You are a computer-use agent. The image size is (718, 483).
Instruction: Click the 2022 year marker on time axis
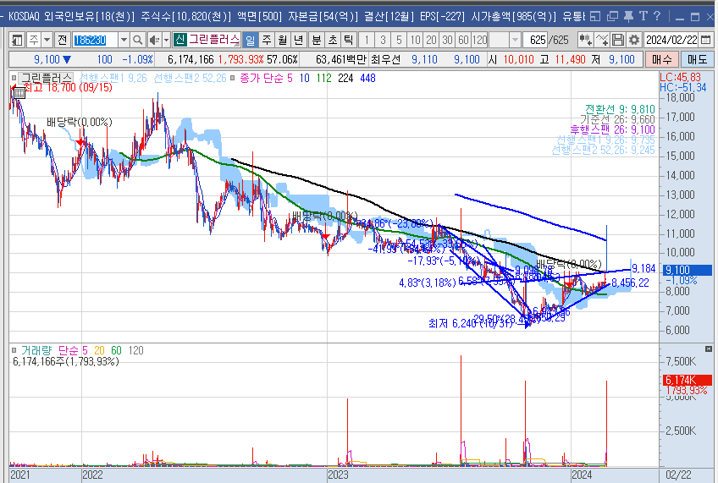pos(92,475)
